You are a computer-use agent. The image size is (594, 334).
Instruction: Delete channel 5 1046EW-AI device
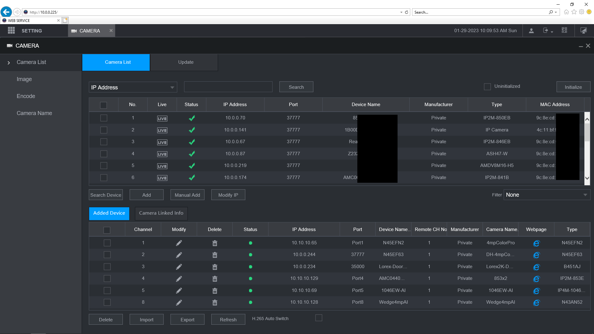coord(215,291)
